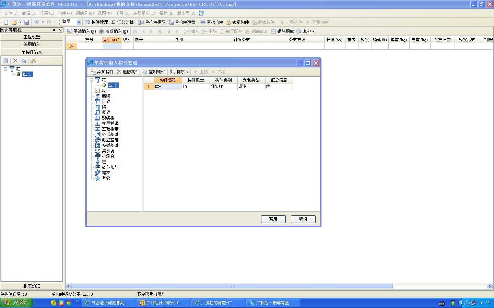494x308 pixels.
Task: Select 其它 in dialog component tree
Action: (106, 178)
